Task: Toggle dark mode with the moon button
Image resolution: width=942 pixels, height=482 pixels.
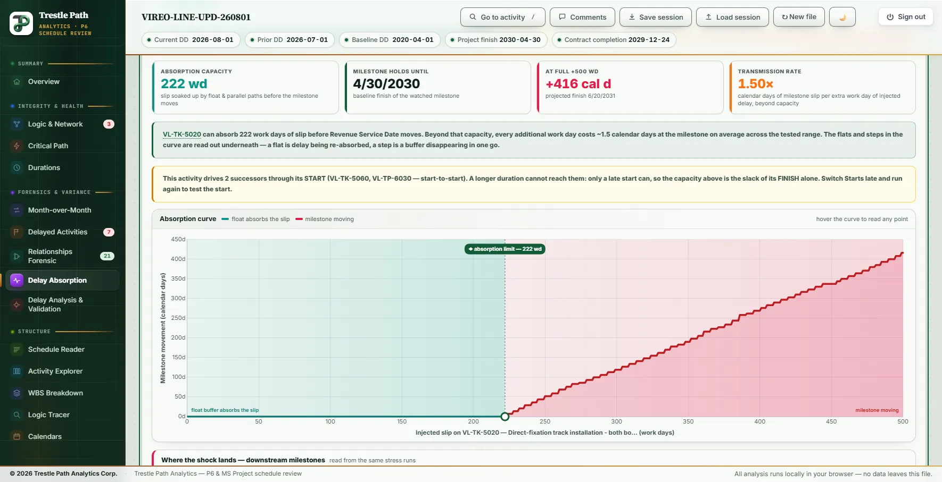Action: point(842,17)
